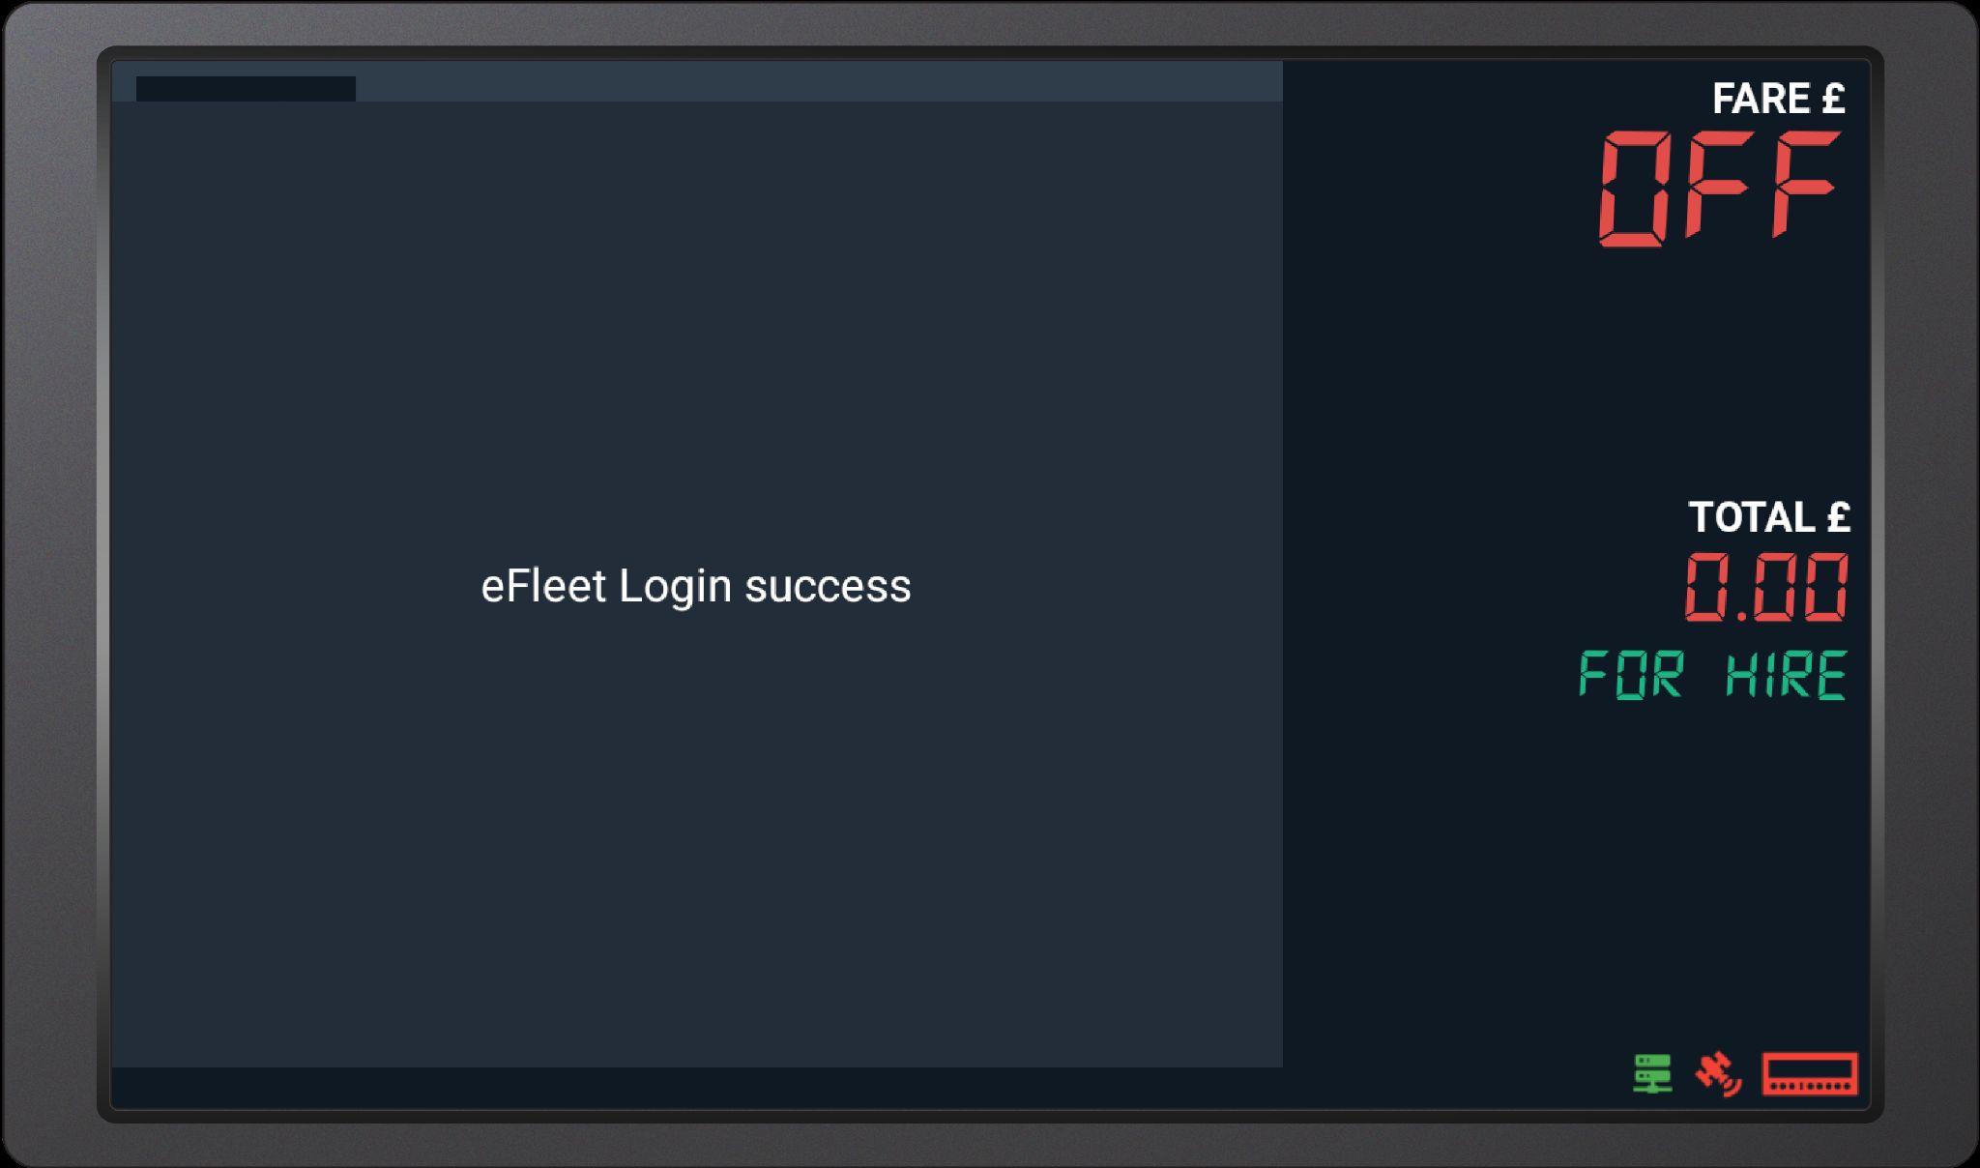This screenshot has width=1980, height=1168.
Task: Click the red GPS satellite icon
Action: coord(1718,1073)
